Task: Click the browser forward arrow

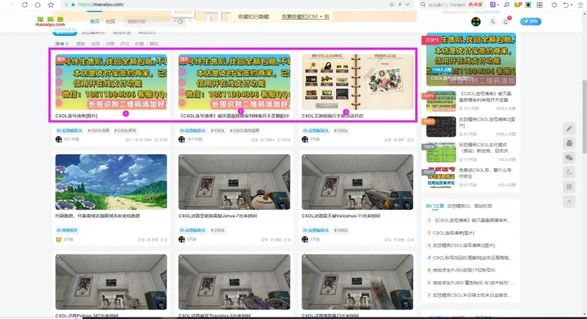Action: pyautogui.click(x=12, y=5)
